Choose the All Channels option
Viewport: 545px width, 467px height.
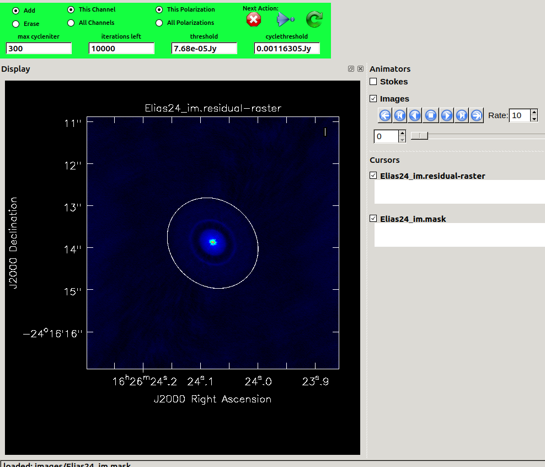tap(71, 23)
